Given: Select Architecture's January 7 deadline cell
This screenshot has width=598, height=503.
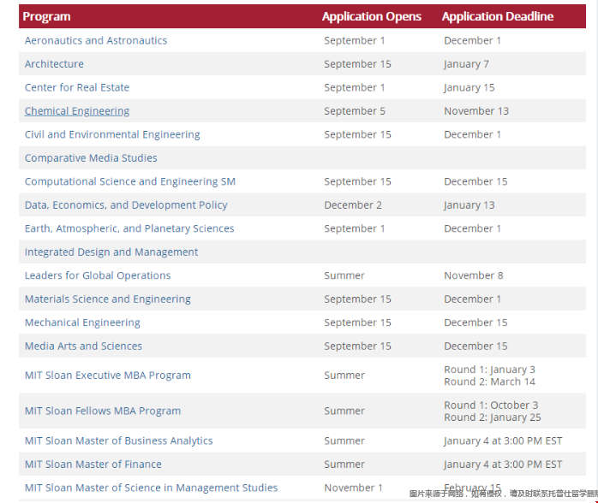Looking at the screenshot, I should (x=466, y=64).
